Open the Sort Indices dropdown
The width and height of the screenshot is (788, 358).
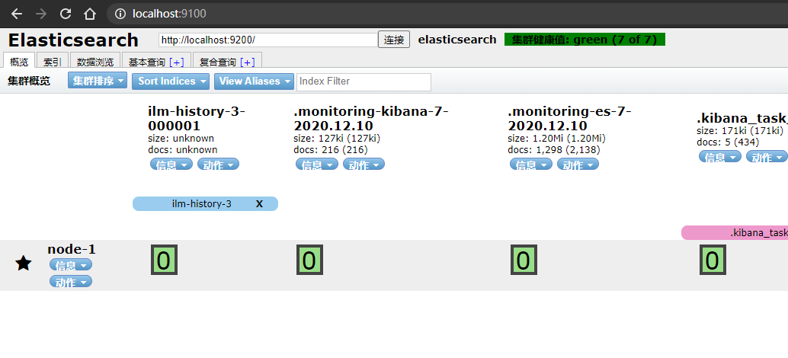pos(171,82)
